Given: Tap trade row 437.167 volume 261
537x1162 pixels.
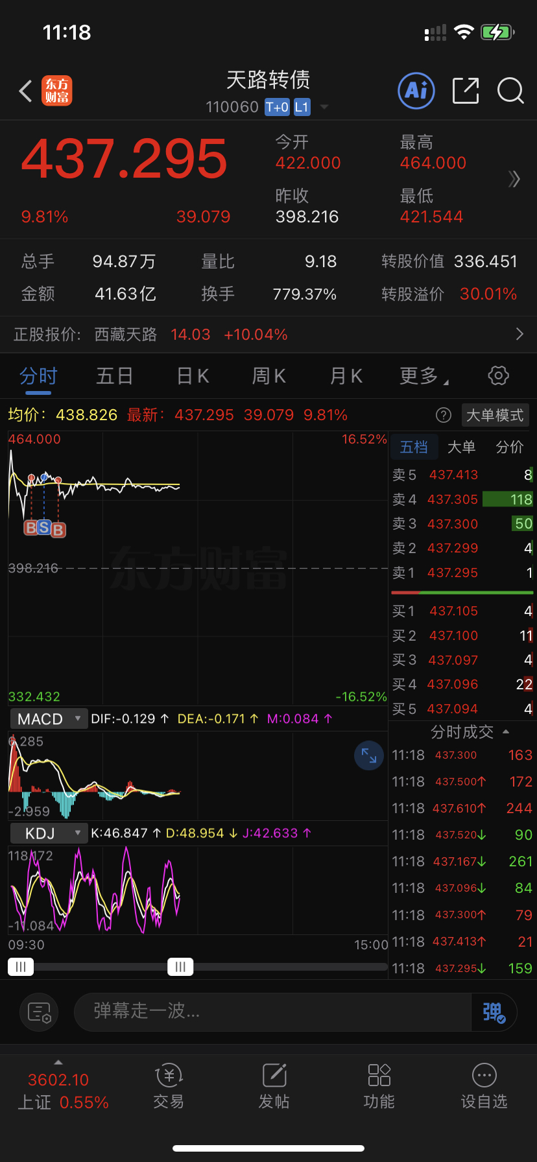Looking at the screenshot, I should [462, 861].
